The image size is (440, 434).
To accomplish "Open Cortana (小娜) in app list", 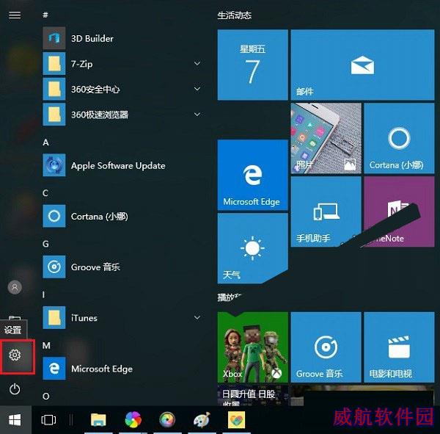I will pos(122,216).
